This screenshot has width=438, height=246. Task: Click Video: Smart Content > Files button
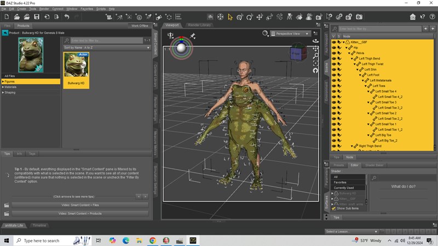coord(80,205)
